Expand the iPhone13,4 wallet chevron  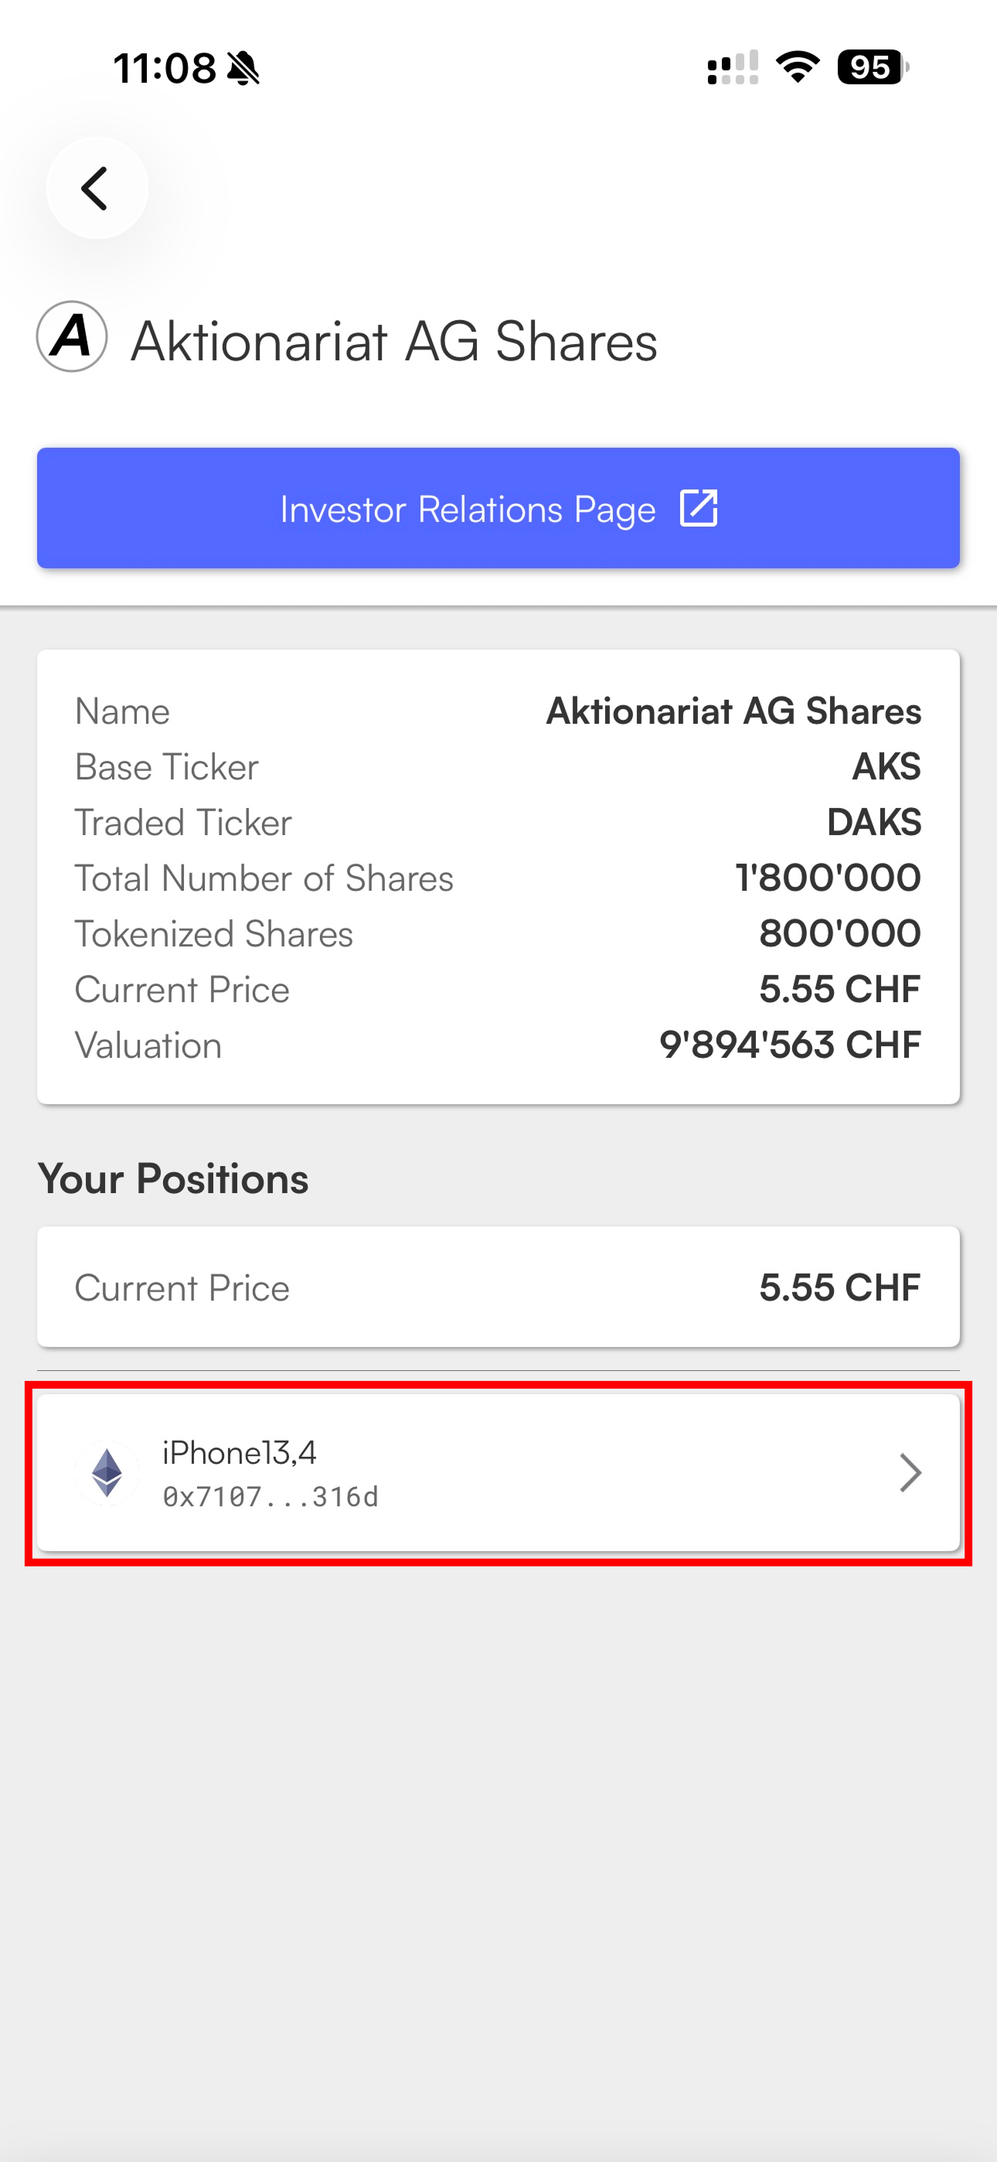point(910,1473)
